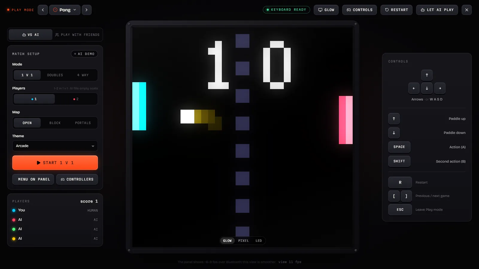Select Doubles mode
Screen dimensions: 479x269
(x=55, y=75)
